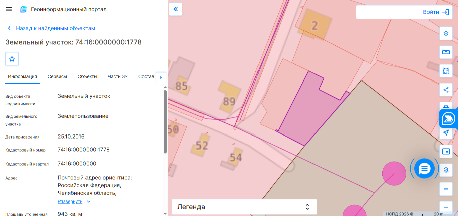
Task: Open the Части ЗУ tab
Action: [118, 76]
